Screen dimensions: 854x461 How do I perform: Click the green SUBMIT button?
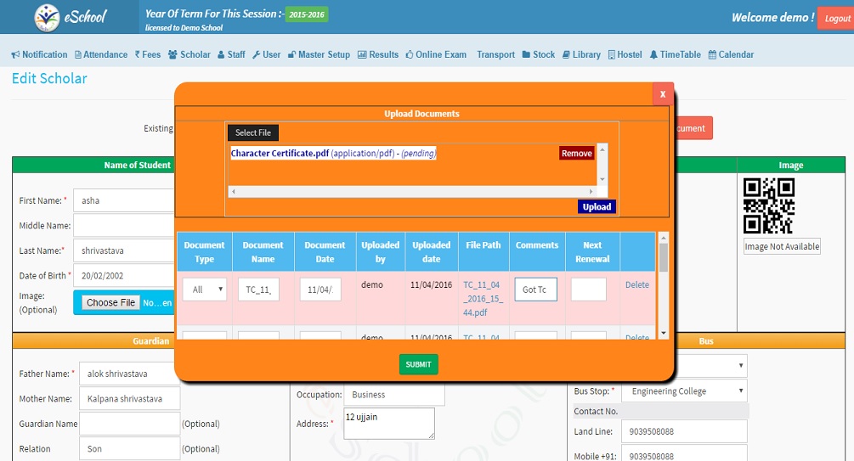click(x=418, y=364)
